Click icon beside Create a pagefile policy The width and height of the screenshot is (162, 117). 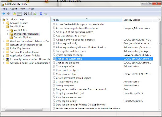click(54, 66)
